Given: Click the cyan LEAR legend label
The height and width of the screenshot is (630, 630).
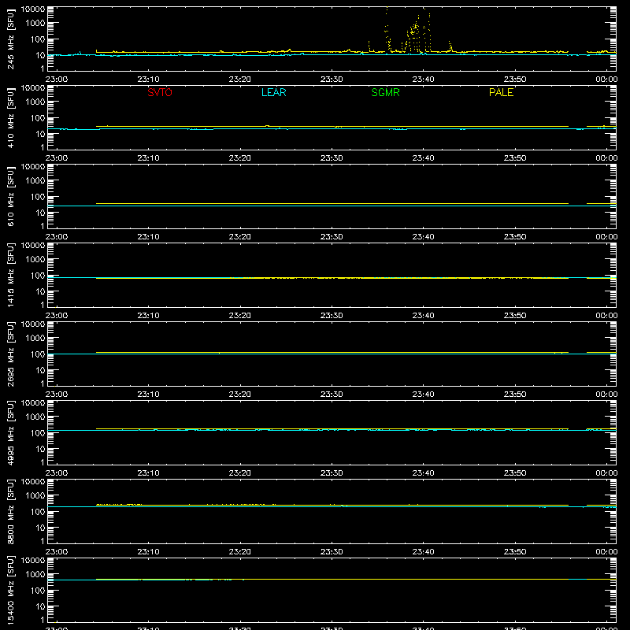Looking at the screenshot, I should [273, 92].
